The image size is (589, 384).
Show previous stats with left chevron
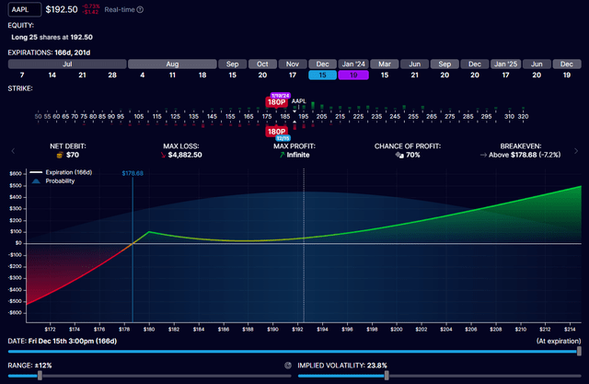click(x=13, y=151)
